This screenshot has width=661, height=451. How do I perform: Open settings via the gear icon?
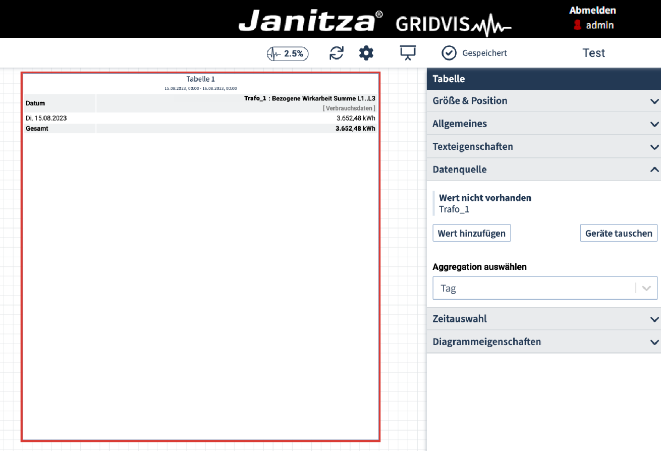tap(366, 53)
